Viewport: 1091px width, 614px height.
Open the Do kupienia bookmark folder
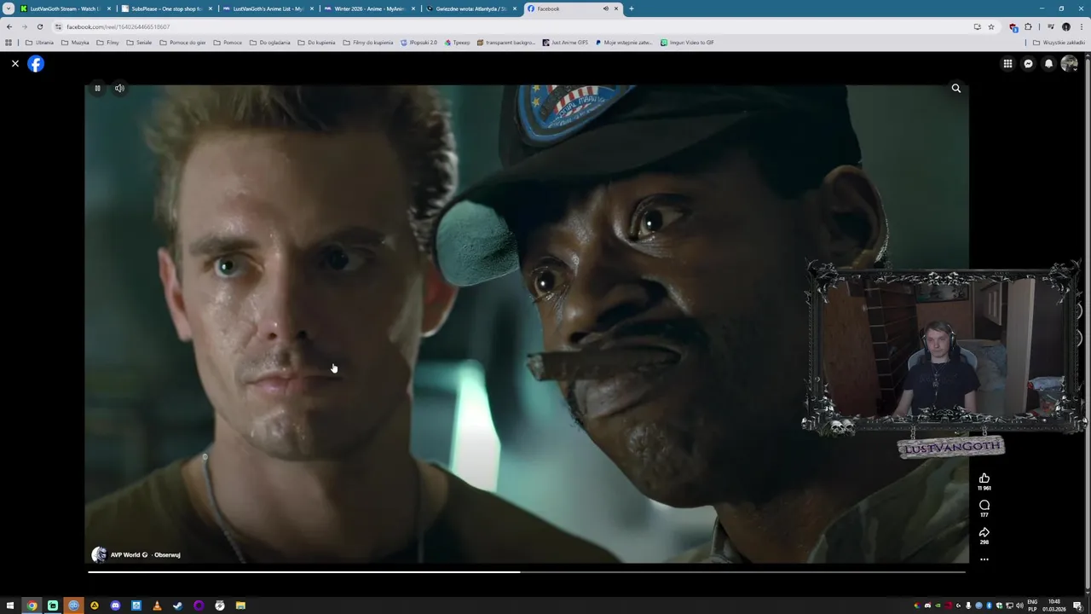[x=316, y=43]
